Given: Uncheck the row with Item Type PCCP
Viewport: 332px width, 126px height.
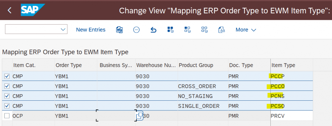Looking at the screenshot, I should tap(7, 76).
